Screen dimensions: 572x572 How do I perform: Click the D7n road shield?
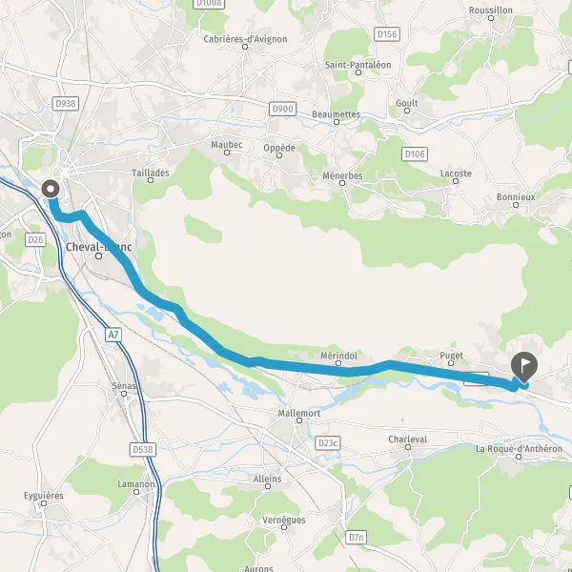[x=356, y=537]
